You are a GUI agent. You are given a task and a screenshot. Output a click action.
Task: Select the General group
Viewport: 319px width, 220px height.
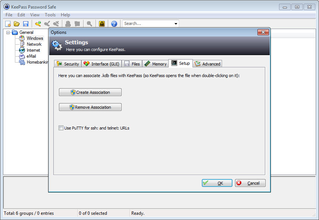point(26,32)
